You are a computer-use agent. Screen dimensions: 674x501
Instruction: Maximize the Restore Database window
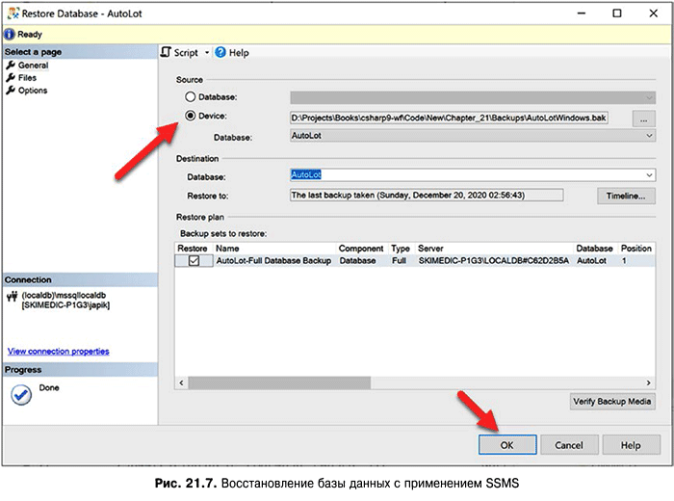(x=617, y=13)
